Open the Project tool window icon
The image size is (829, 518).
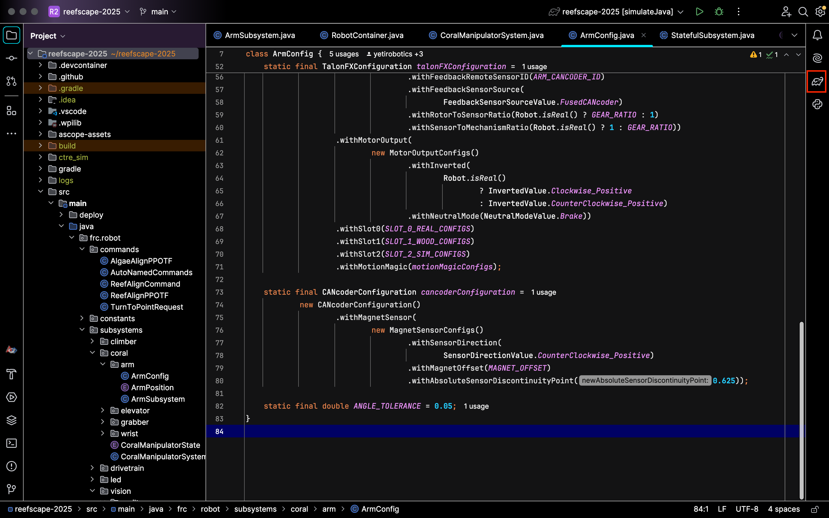pyautogui.click(x=11, y=35)
